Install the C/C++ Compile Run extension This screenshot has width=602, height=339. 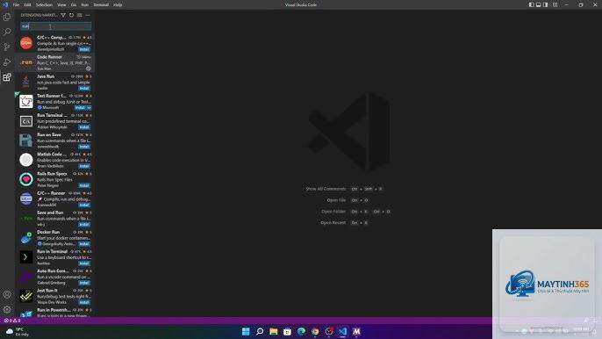[x=84, y=49]
